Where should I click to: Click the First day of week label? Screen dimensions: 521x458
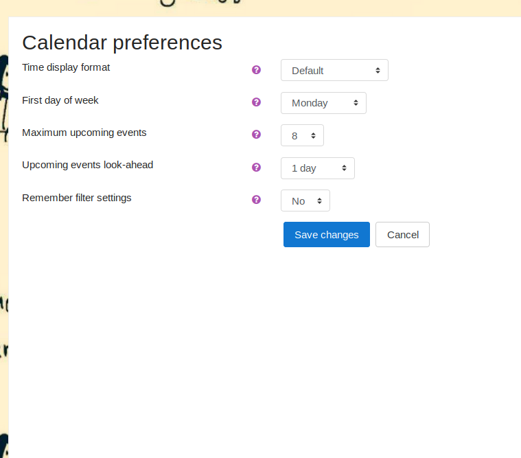pos(60,100)
